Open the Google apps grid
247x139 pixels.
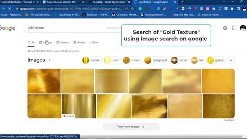(x=234, y=28)
